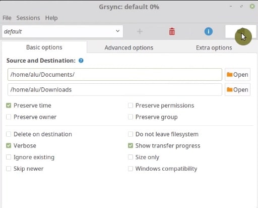Open the Sessions menu

[28, 18]
